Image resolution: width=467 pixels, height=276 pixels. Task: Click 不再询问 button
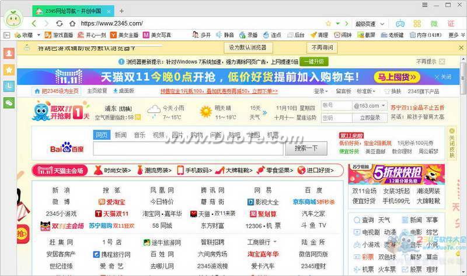click(322, 48)
